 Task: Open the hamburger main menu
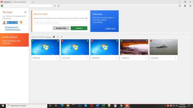pos(190,6)
